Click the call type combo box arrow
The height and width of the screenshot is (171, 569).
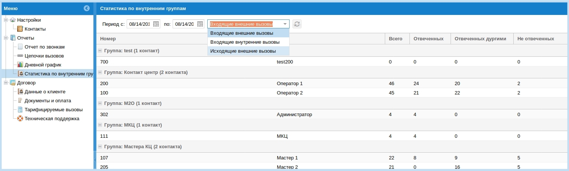[285, 24]
